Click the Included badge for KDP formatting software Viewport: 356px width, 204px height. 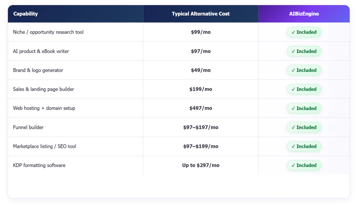[x=304, y=165]
